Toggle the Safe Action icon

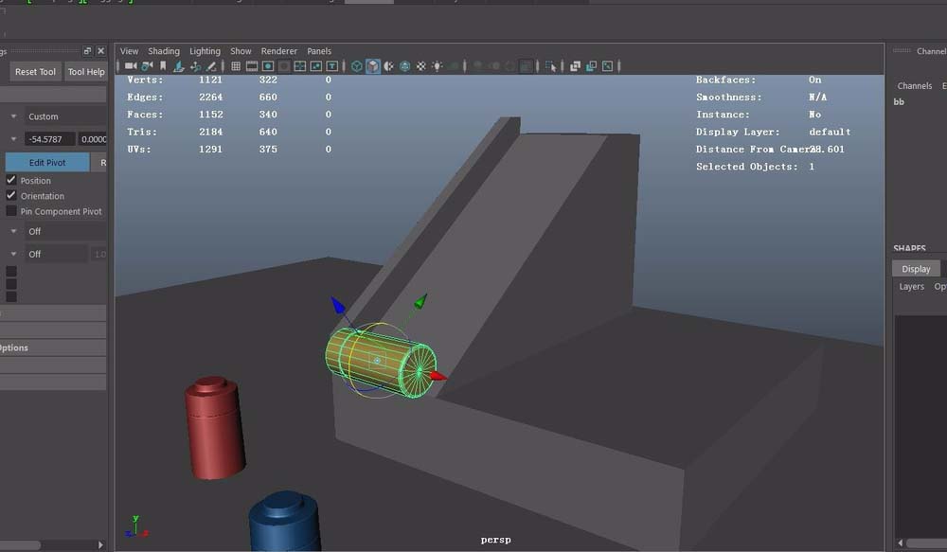[x=316, y=66]
